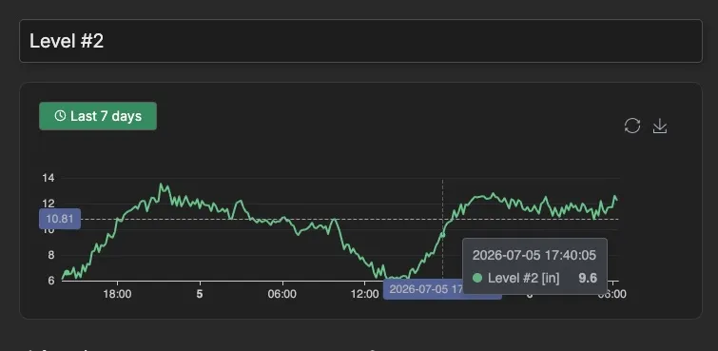Viewport: 718px width, 351px height.
Task: Click the refresh chart icon
Action: point(631,126)
